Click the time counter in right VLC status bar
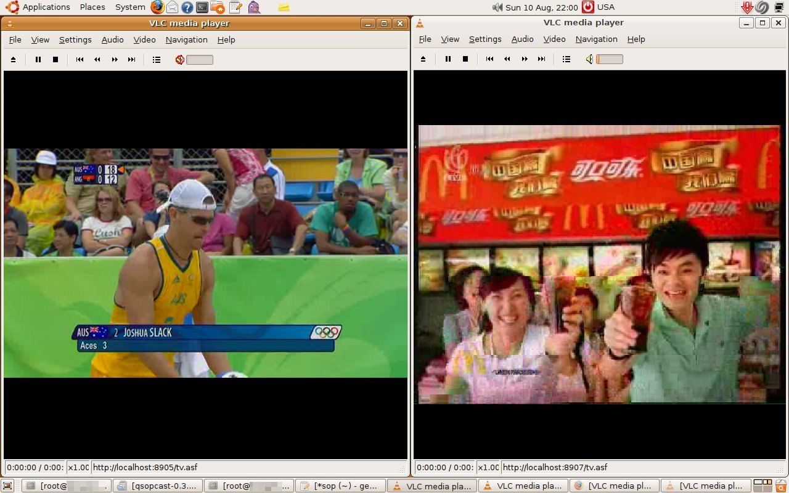 [444, 468]
